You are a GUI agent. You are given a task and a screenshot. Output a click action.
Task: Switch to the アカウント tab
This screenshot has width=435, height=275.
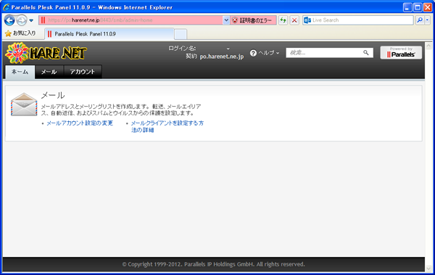coord(83,72)
